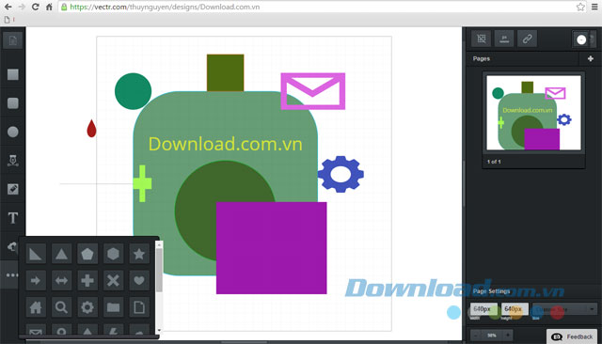Select the Text tool

pos(12,218)
